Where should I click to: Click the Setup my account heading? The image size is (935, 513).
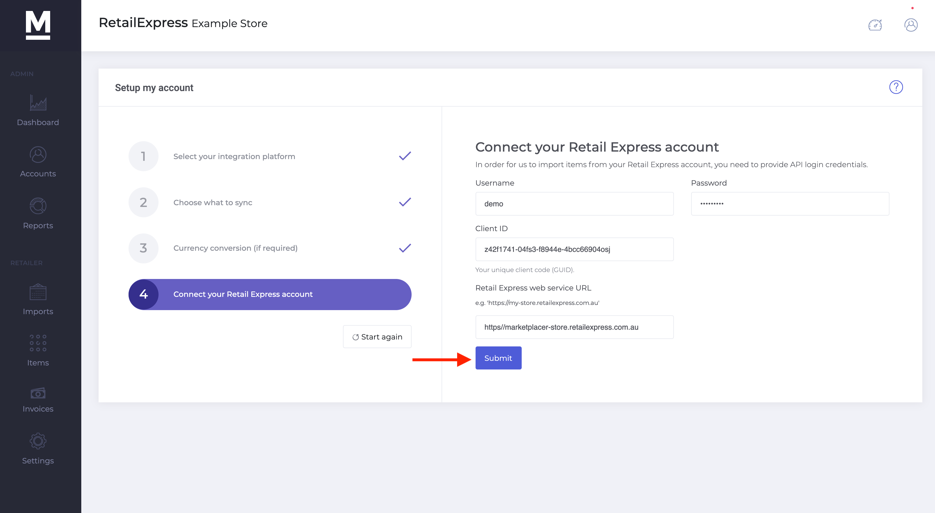pyautogui.click(x=154, y=88)
